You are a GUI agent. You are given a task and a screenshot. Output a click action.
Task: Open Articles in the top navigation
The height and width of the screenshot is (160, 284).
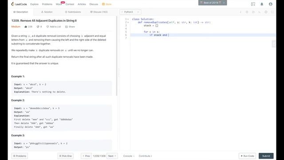(x=82, y=4)
